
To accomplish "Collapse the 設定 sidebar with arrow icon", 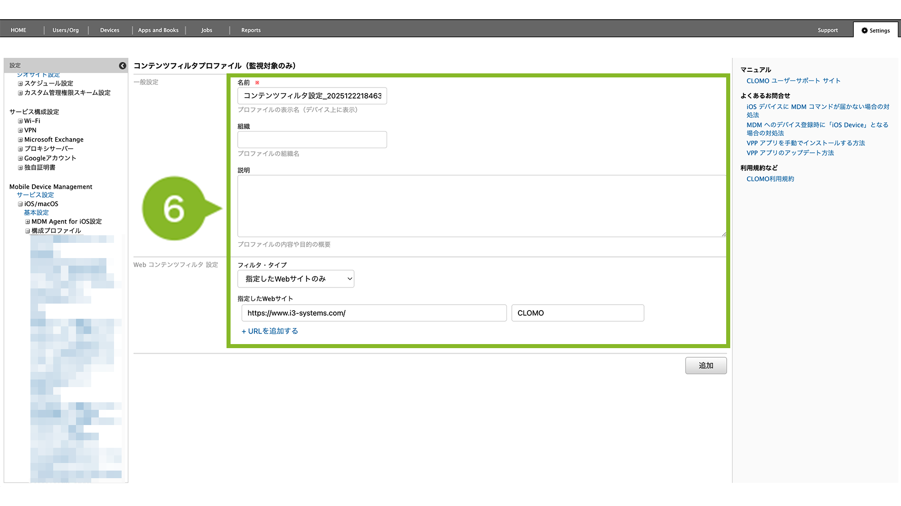I will point(122,66).
